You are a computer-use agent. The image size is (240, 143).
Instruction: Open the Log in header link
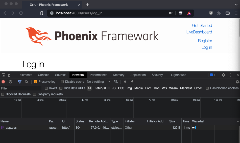coord(207,47)
